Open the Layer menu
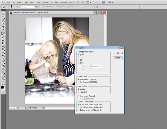Screen dimensions: 167x129 coord(25,2)
